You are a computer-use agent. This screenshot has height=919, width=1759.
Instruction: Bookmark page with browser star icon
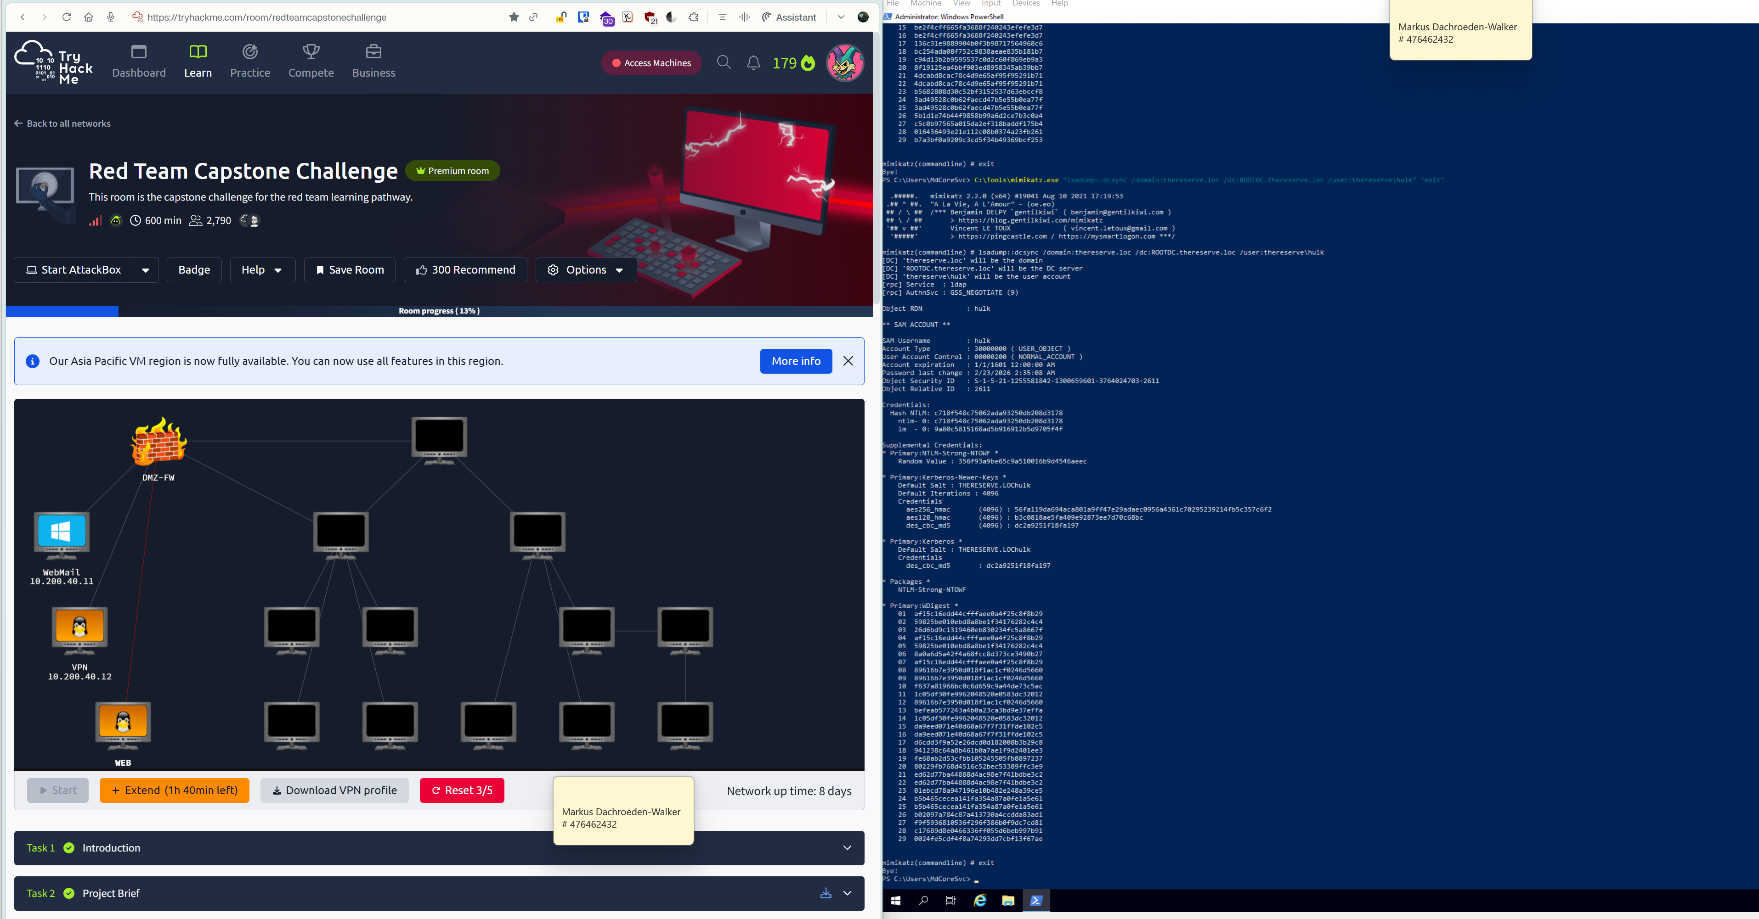514,17
